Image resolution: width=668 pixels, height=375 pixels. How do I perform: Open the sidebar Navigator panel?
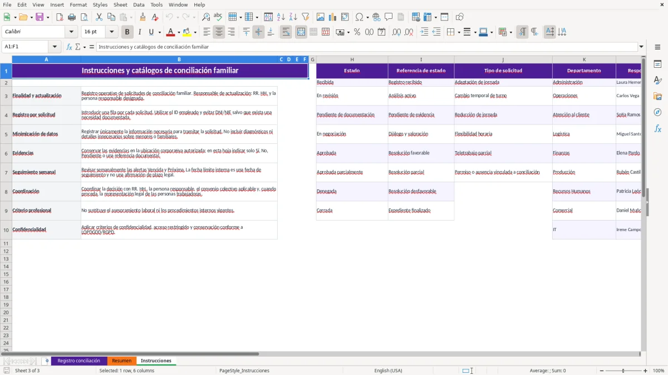(x=657, y=113)
